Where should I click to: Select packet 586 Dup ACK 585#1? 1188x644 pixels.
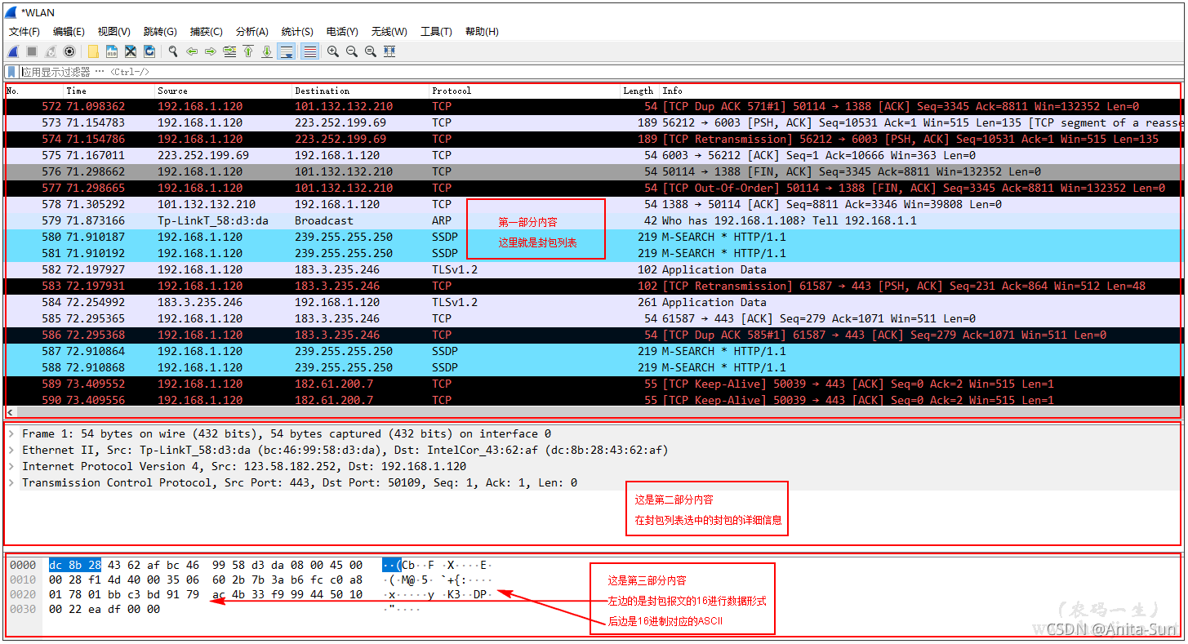point(592,335)
